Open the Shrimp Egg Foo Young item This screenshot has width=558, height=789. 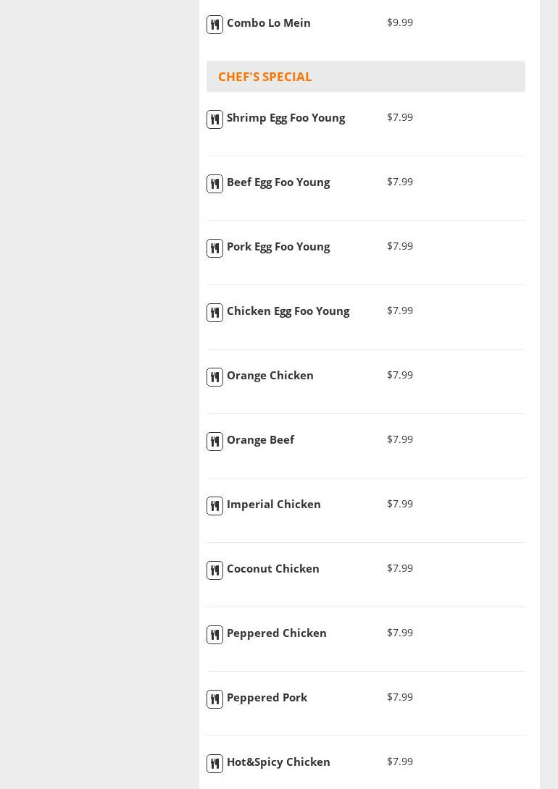coord(286,117)
